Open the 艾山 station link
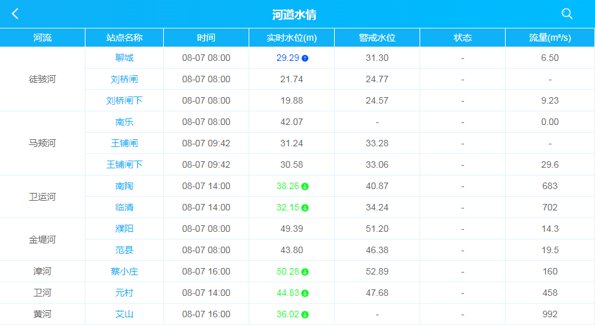The width and height of the screenshot is (595, 325). [124, 314]
